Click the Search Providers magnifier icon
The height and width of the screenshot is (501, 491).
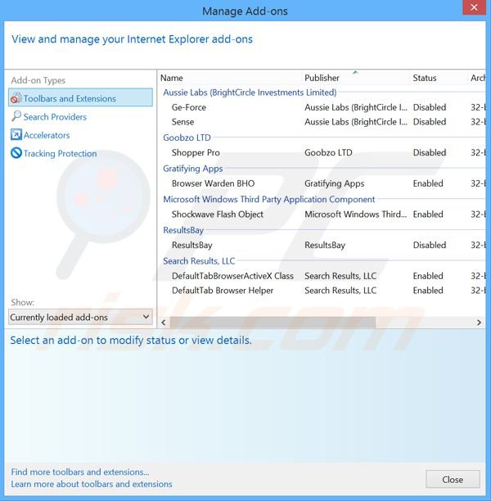[16, 116]
